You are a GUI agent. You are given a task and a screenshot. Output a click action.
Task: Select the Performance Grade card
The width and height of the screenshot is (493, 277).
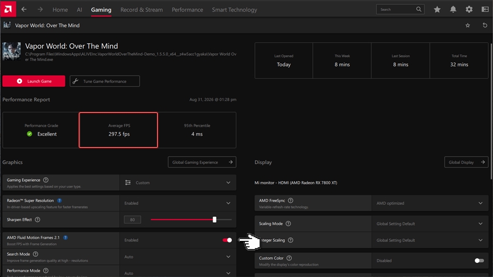point(41,130)
